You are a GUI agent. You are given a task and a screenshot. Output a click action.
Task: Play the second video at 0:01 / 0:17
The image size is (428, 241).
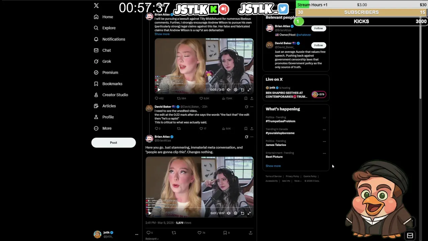(149, 213)
